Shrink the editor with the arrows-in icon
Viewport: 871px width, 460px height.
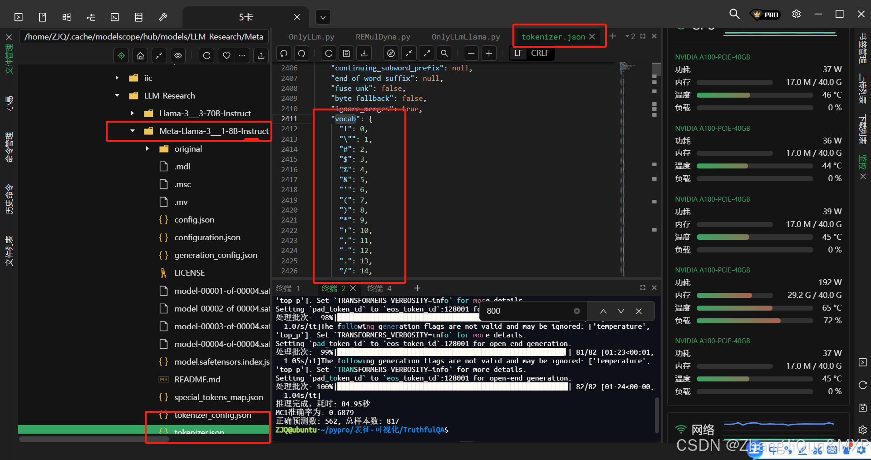tap(409, 53)
